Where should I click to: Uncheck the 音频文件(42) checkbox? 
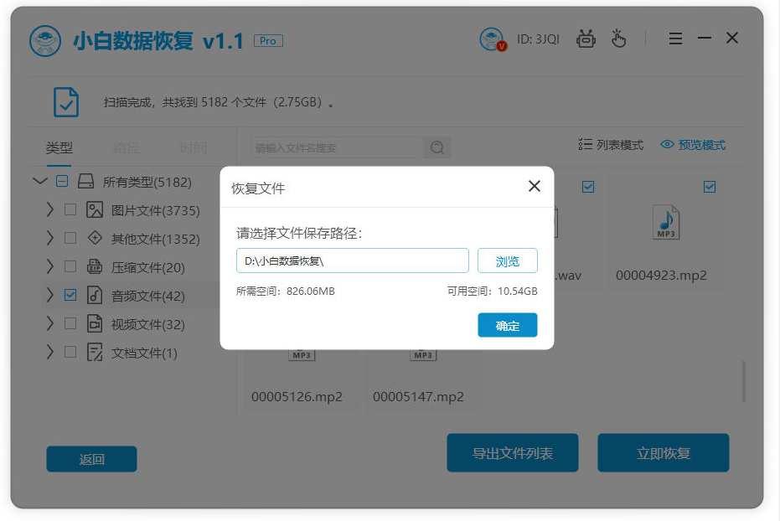coord(70,296)
